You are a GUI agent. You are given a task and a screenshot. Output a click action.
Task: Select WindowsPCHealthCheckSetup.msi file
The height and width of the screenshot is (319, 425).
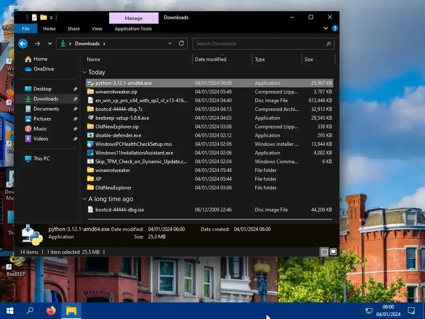click(x=209, y=144)
